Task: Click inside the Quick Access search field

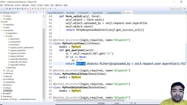Action: coord(176,9)
